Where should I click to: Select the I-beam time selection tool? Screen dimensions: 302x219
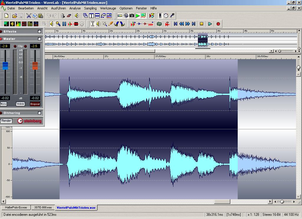[x=93, y=24]
